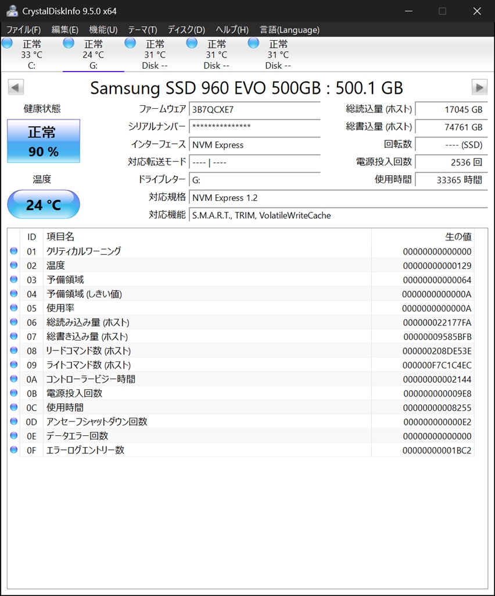
Task: Click the S.M.A.R.T., TRIM features field
Action: pos(338,215)
